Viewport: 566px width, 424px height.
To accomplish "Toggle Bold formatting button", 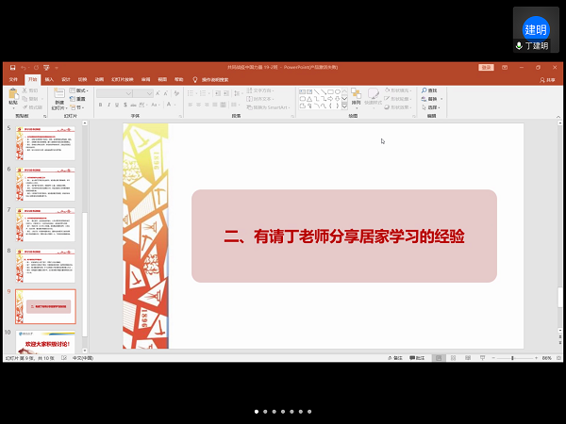I will pyautogui.click(x=100, y=105).
